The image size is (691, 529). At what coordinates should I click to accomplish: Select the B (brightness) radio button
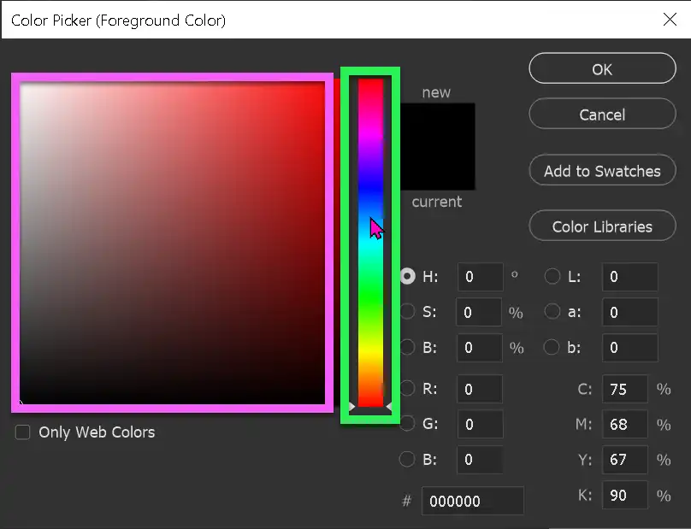pos(407,347)
